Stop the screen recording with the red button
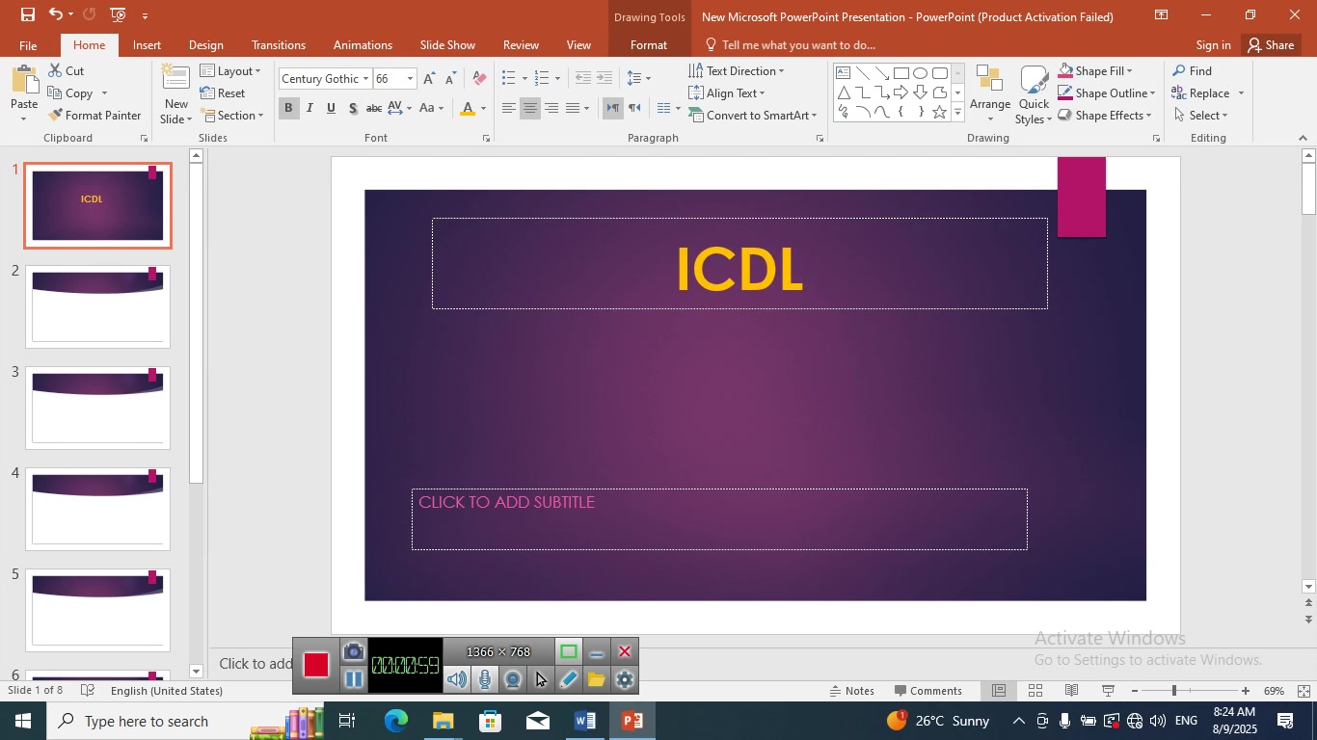The height and width of the screenshot is (740, 1317). pos(316,665)
